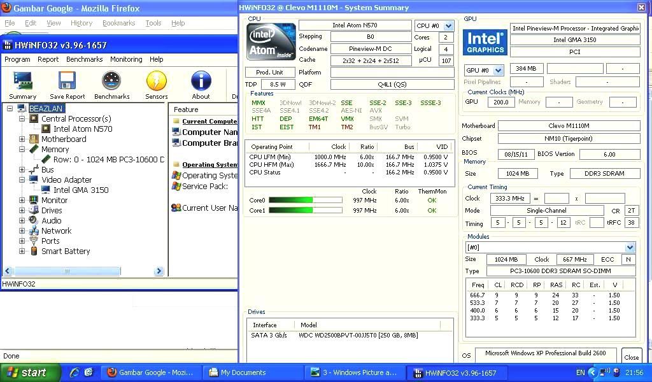
Task: Click the WDC WD2500BPVT drive model entry
Action: [x=358, y=335]
